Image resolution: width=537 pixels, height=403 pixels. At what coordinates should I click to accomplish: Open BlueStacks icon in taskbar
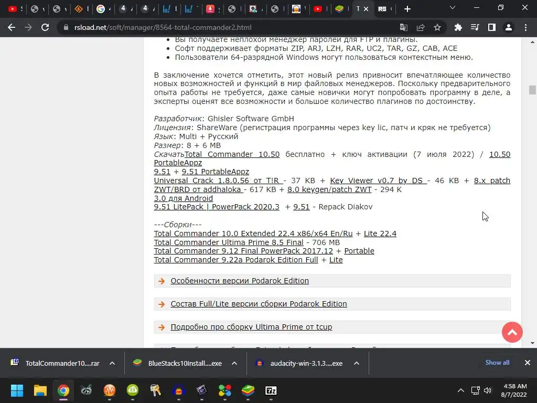pos(248,390)
